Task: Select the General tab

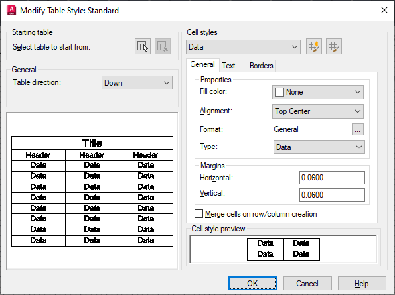Action: click(202, 64)
